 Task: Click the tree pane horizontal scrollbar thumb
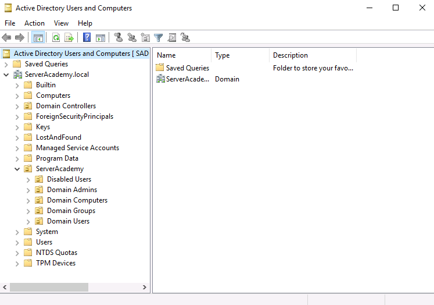point(49,288)
